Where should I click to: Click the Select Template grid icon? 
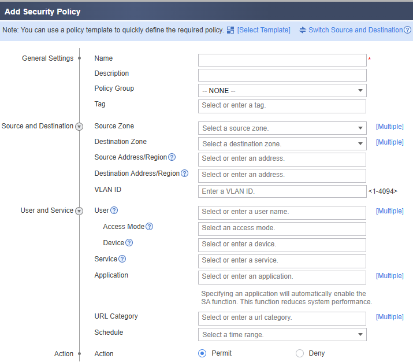coord(230,30)
